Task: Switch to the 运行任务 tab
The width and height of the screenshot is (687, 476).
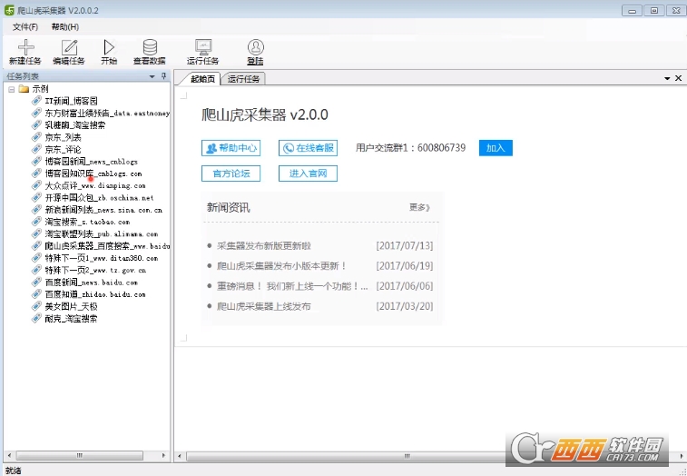Action: coord(243,79)
